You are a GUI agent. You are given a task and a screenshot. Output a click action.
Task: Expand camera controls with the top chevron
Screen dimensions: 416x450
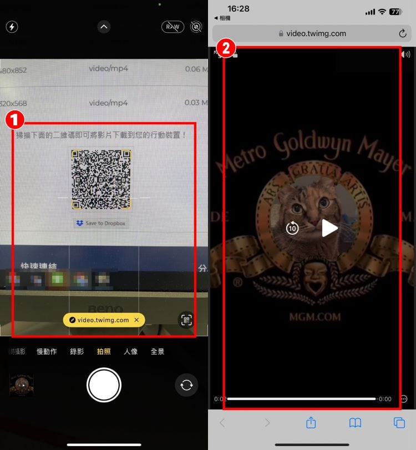tap(104, 27)
